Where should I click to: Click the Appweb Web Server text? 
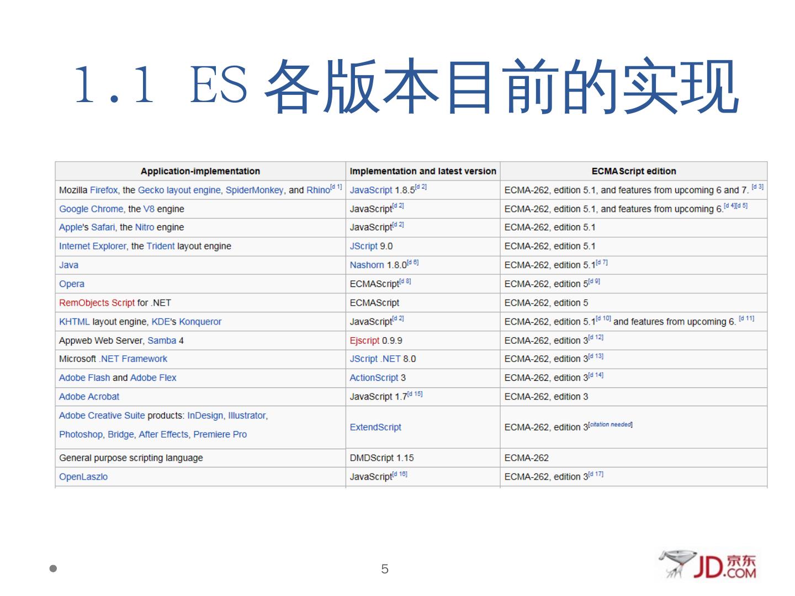[x=100, y=340]
